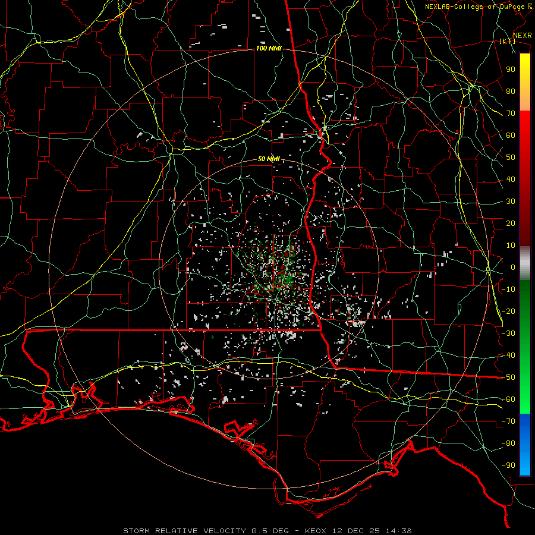Click the 100 NMI range ring label

click(x=269, y=49)
